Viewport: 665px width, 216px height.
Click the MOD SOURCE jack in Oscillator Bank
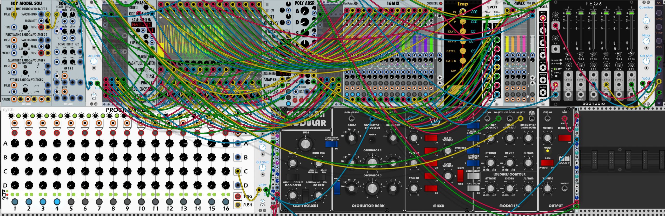point(351,119)
